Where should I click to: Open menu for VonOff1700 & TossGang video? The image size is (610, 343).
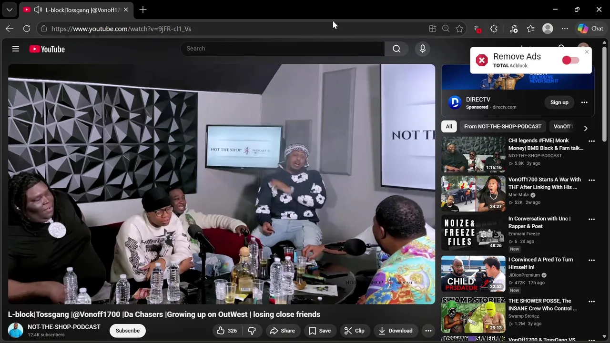(x=591, y=340)
